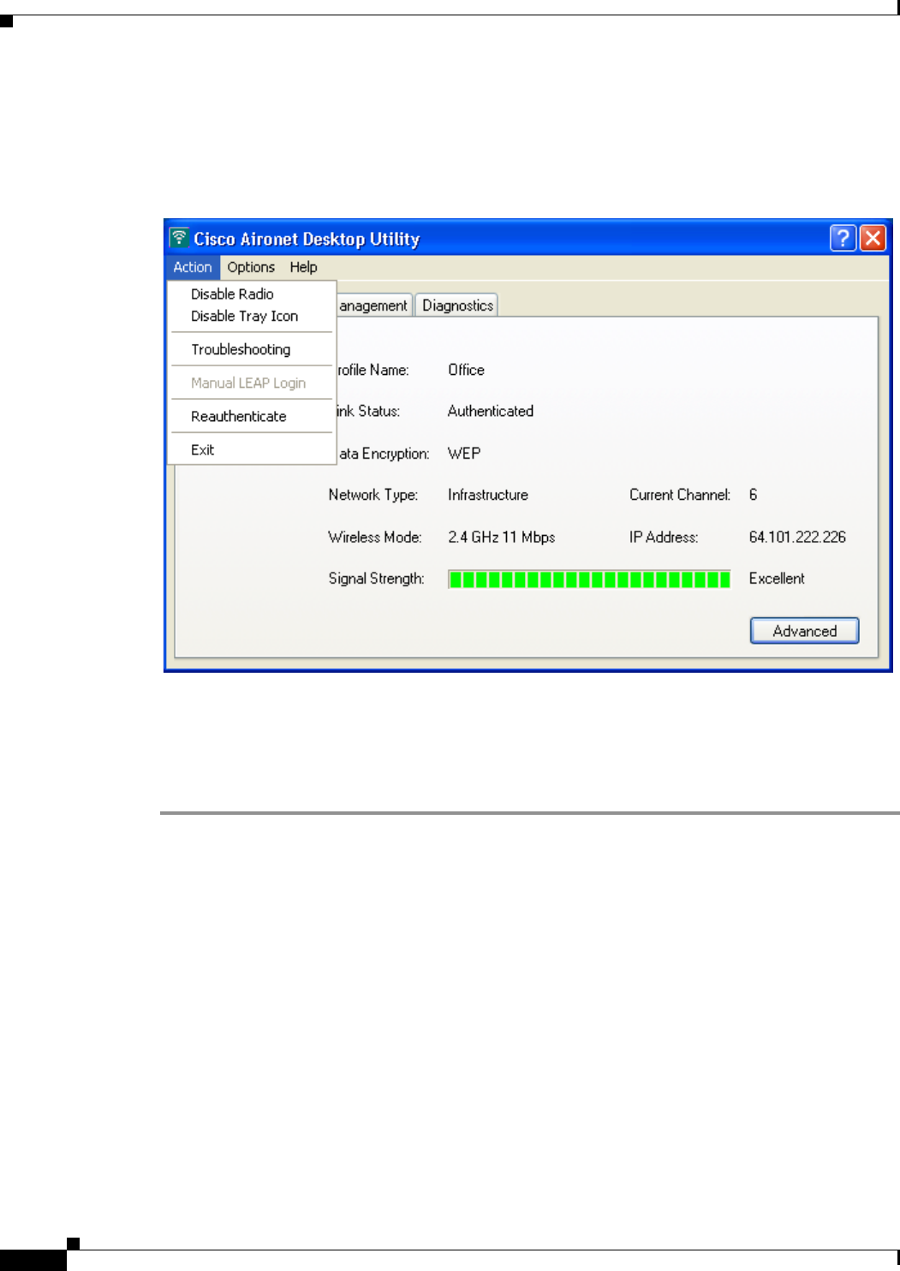900x1271 pixels.
Task: Click the Current Channel value 6
Action: (754, 495)
